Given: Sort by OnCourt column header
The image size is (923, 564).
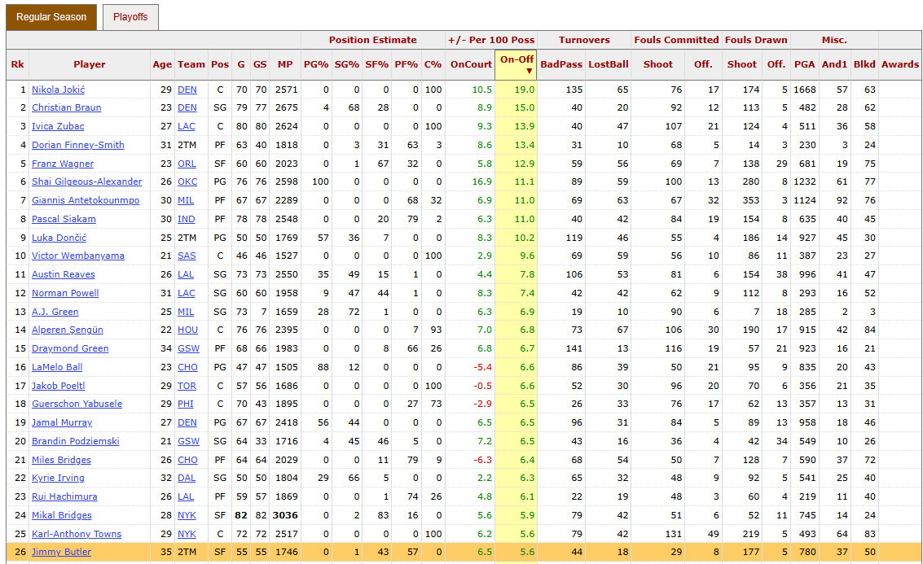Looking at the screenshot, I should 471,64.
